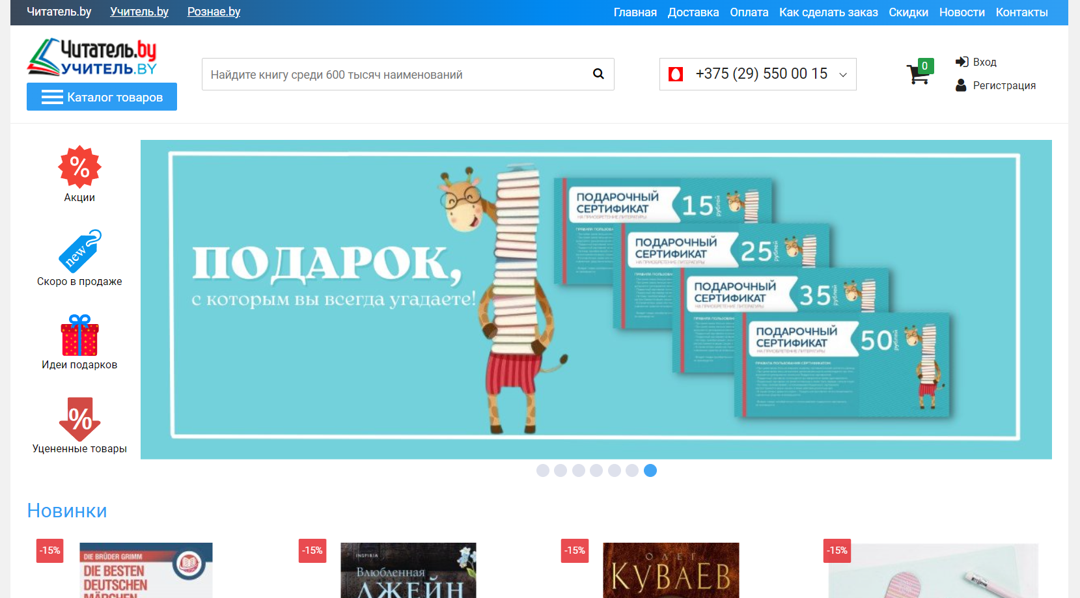1080x598 pixels.
Task: Open the Новости menu item
Action: 962,12
